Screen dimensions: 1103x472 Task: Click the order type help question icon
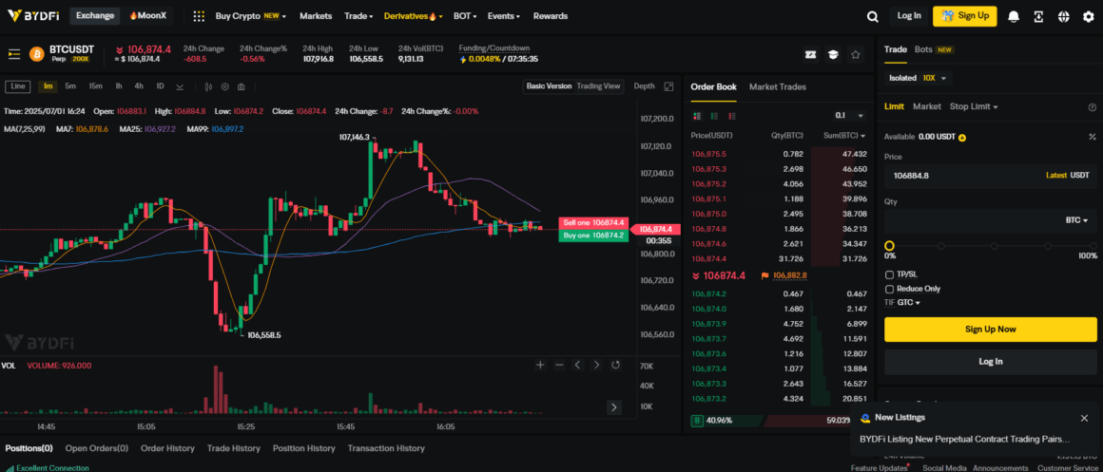pyautogui.click(x=1093, y=106)
